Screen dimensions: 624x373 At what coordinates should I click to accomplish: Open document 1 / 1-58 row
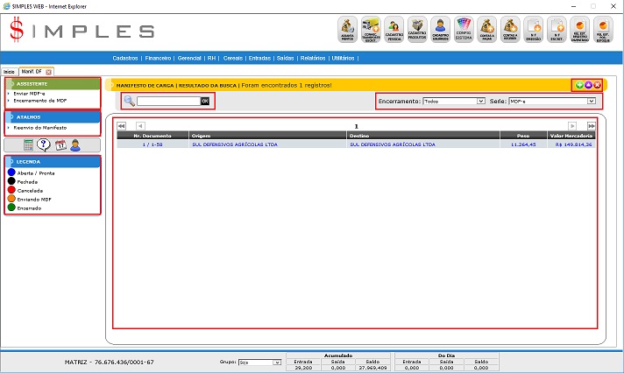[152, 144]
